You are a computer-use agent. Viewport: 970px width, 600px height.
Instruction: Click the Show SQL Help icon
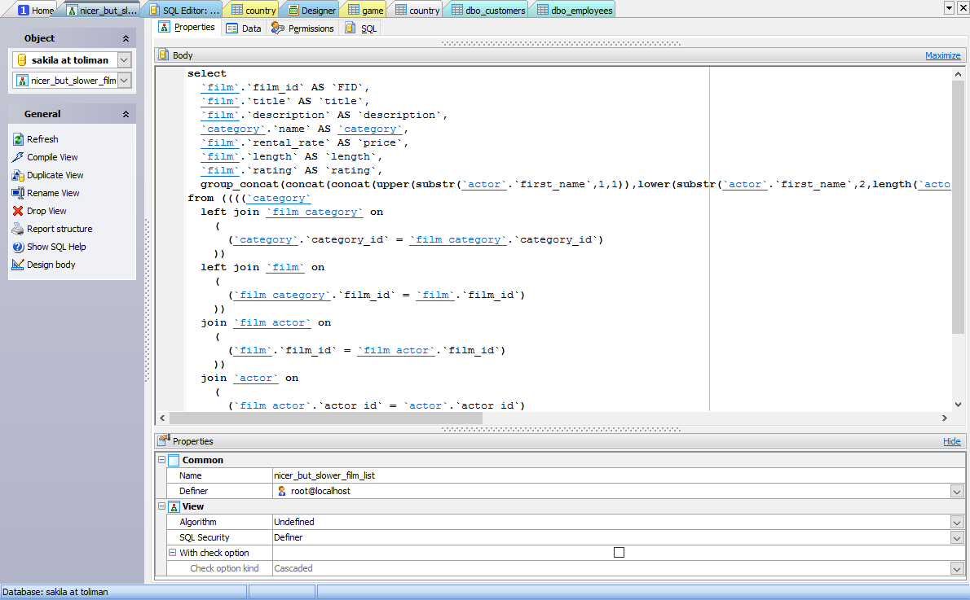tap(19, 247)
